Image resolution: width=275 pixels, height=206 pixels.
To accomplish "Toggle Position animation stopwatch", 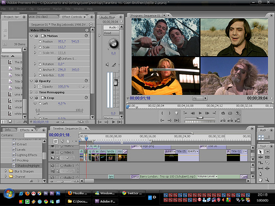I will 40,42.
